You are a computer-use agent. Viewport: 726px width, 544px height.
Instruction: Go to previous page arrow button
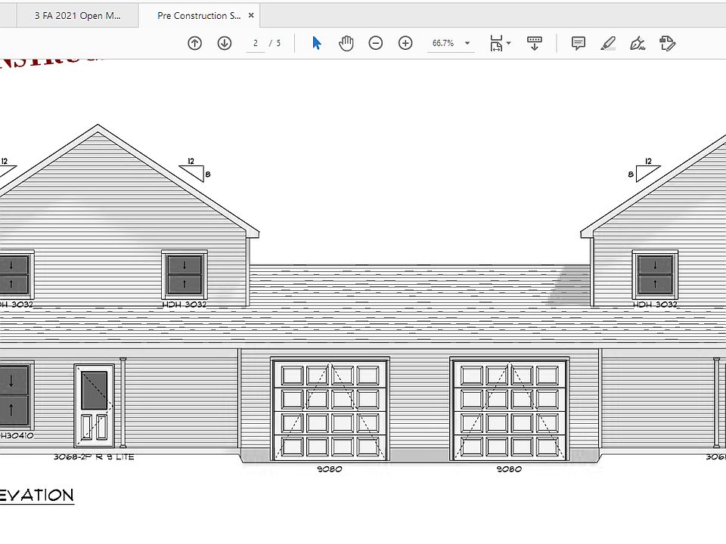[x=194, y=43]
